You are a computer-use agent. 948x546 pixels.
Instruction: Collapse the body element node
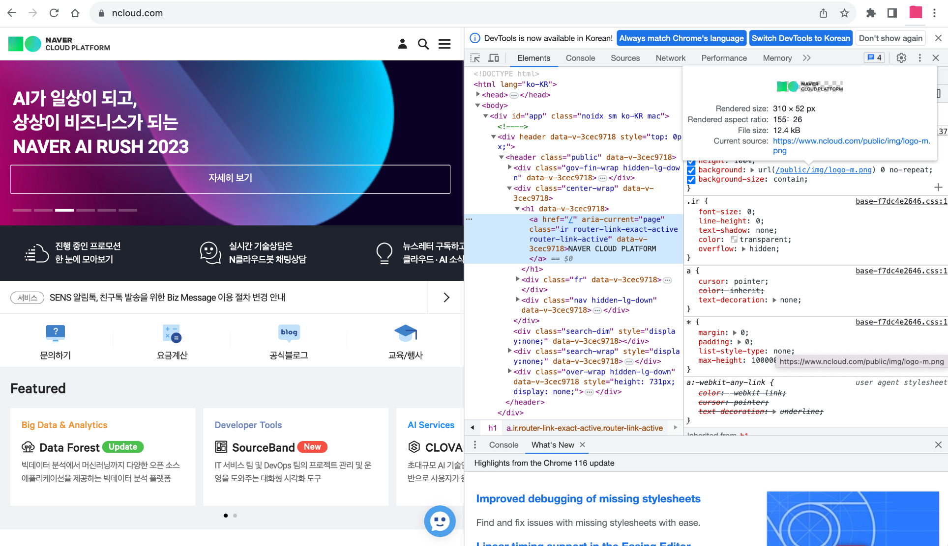(477, 106)
